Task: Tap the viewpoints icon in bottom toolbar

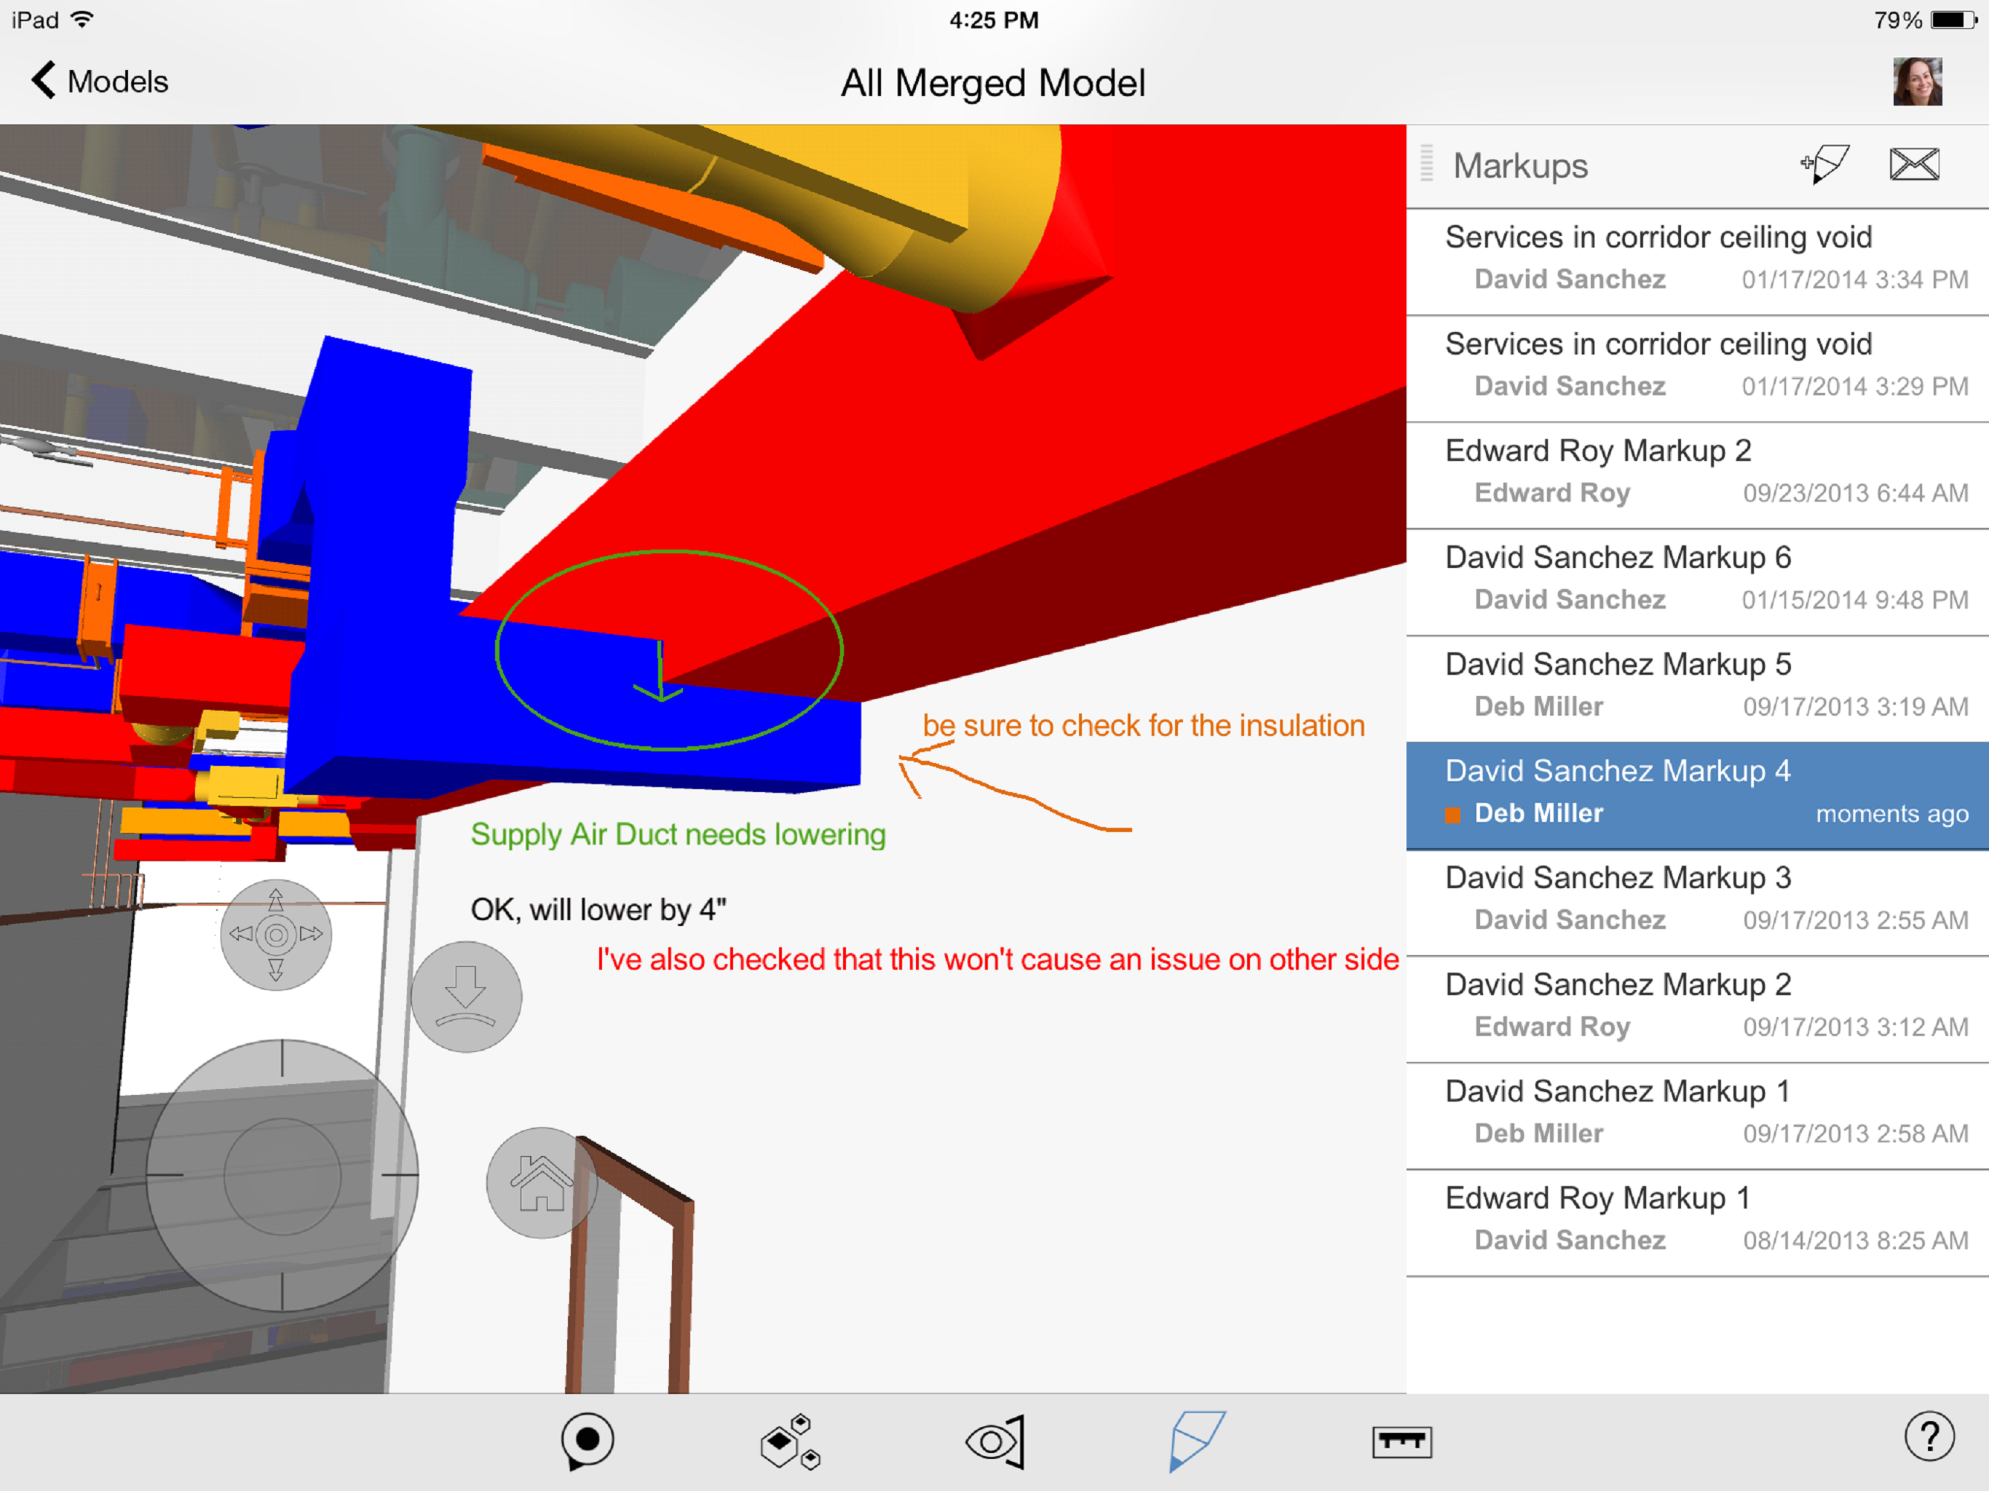Action: 588,1441
